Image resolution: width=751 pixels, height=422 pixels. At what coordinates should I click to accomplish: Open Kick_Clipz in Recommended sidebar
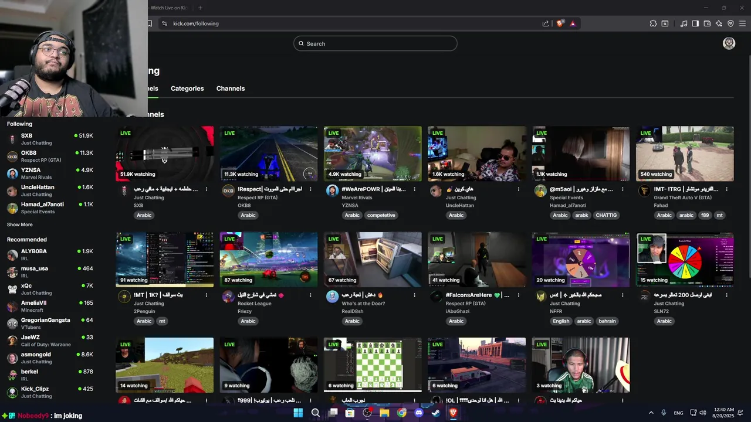50,392
